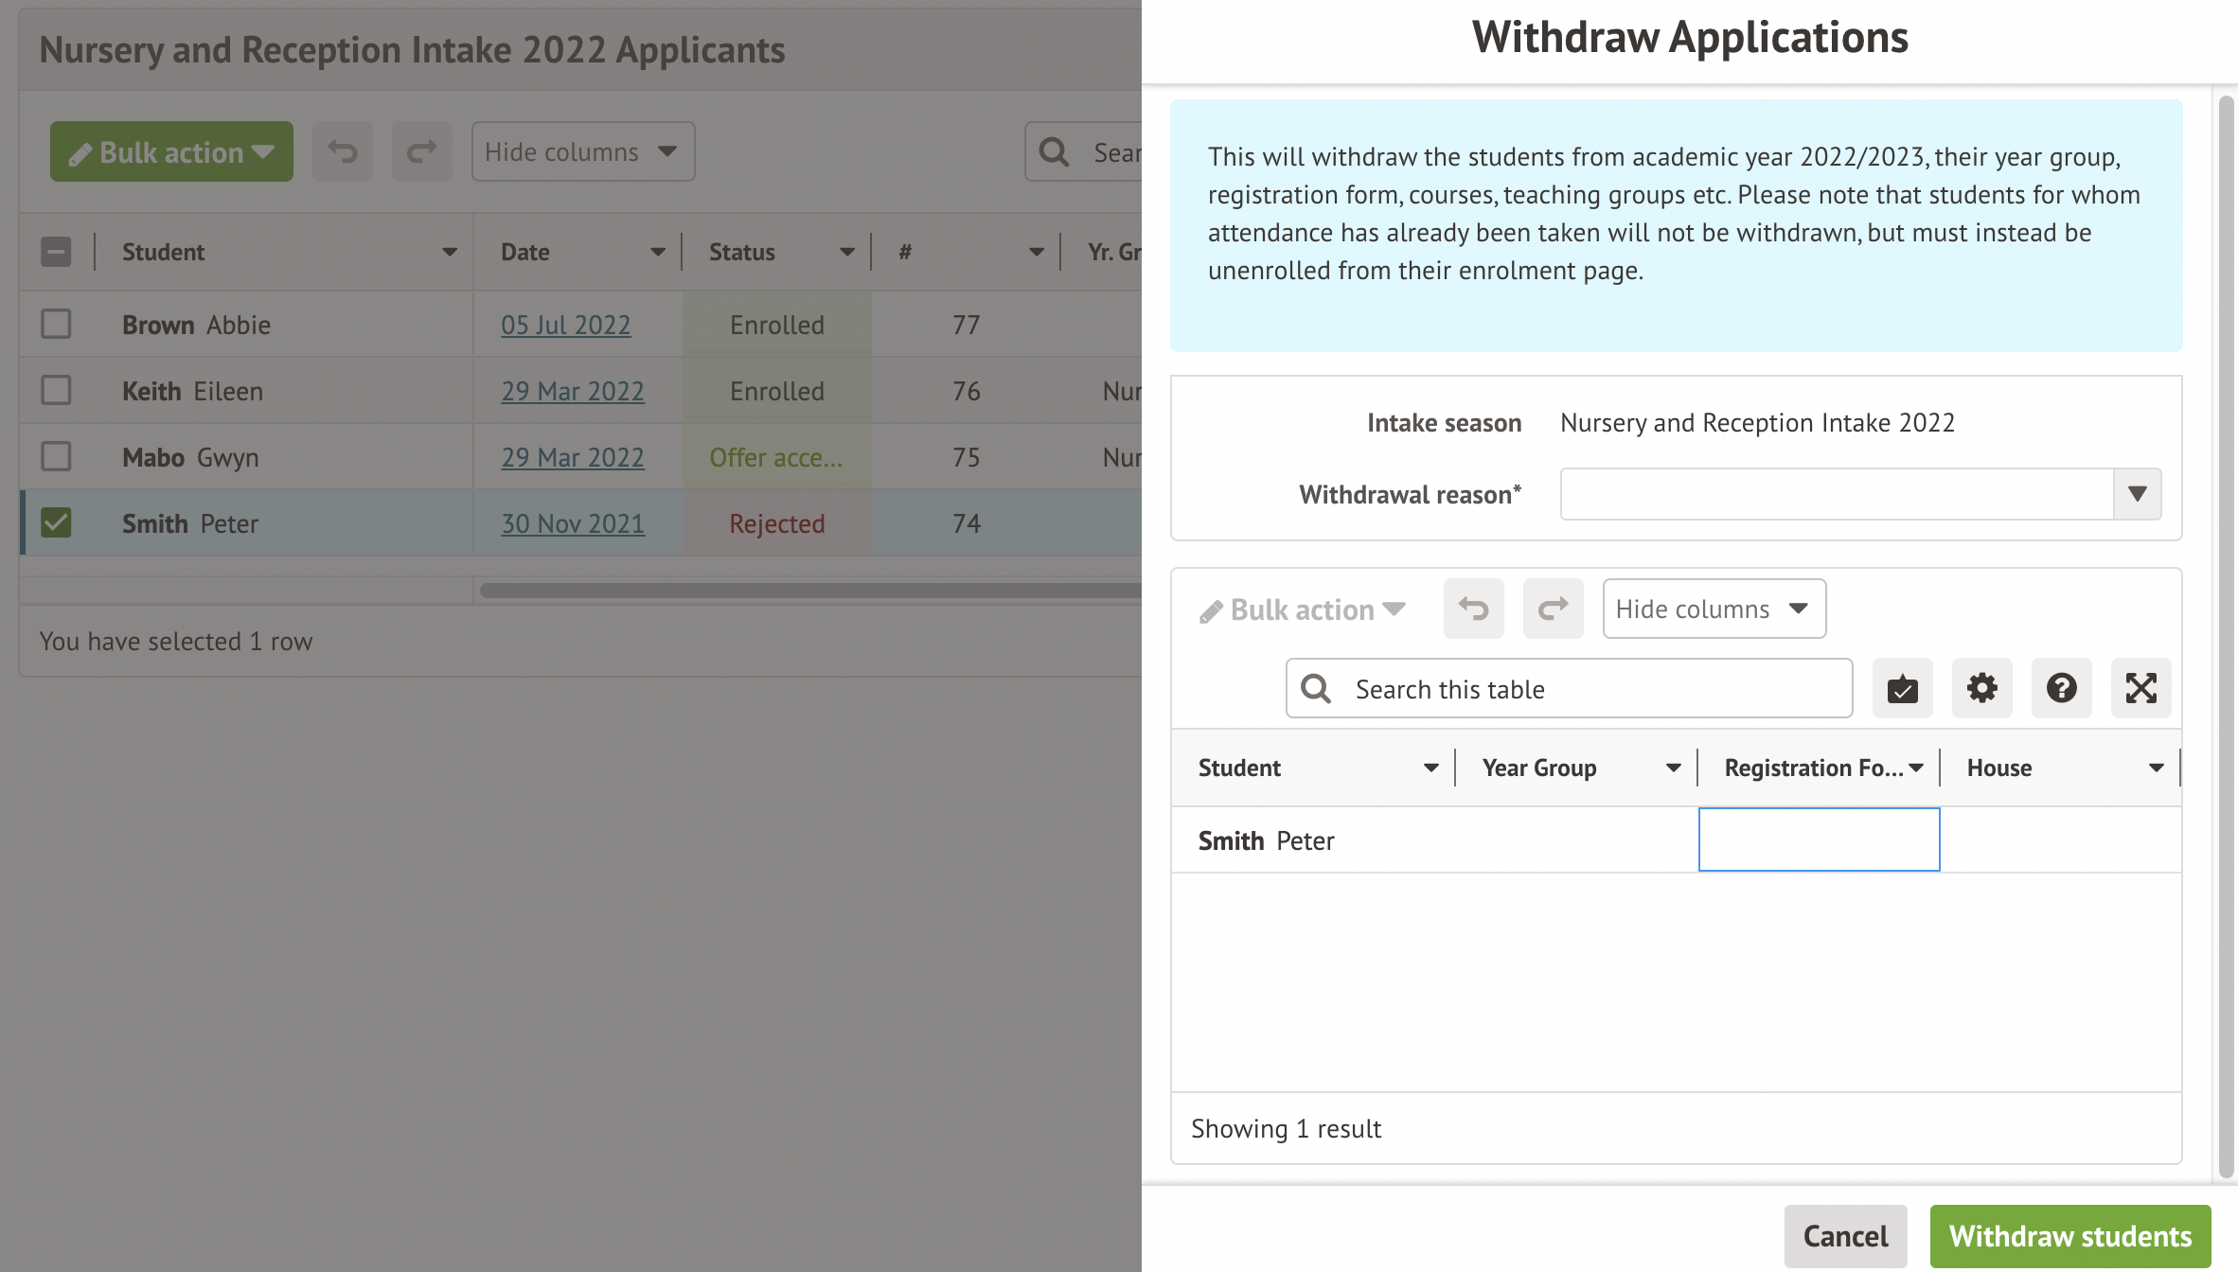Click the horizontal scrollbar under applicants table
The height and width of the screenshot is (1272, 2238).
pos(808,591)
